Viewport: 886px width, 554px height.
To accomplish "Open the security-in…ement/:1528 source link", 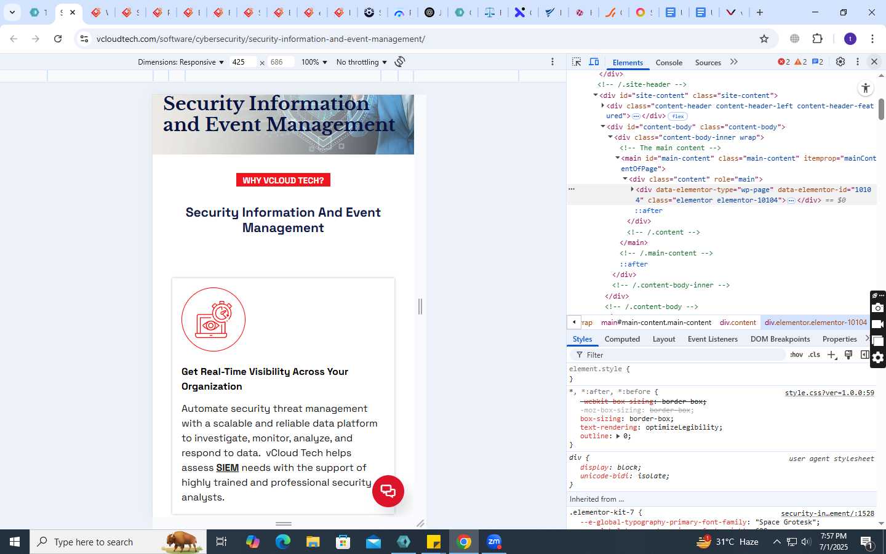I will pyautogui.click(x=828, y=513).
